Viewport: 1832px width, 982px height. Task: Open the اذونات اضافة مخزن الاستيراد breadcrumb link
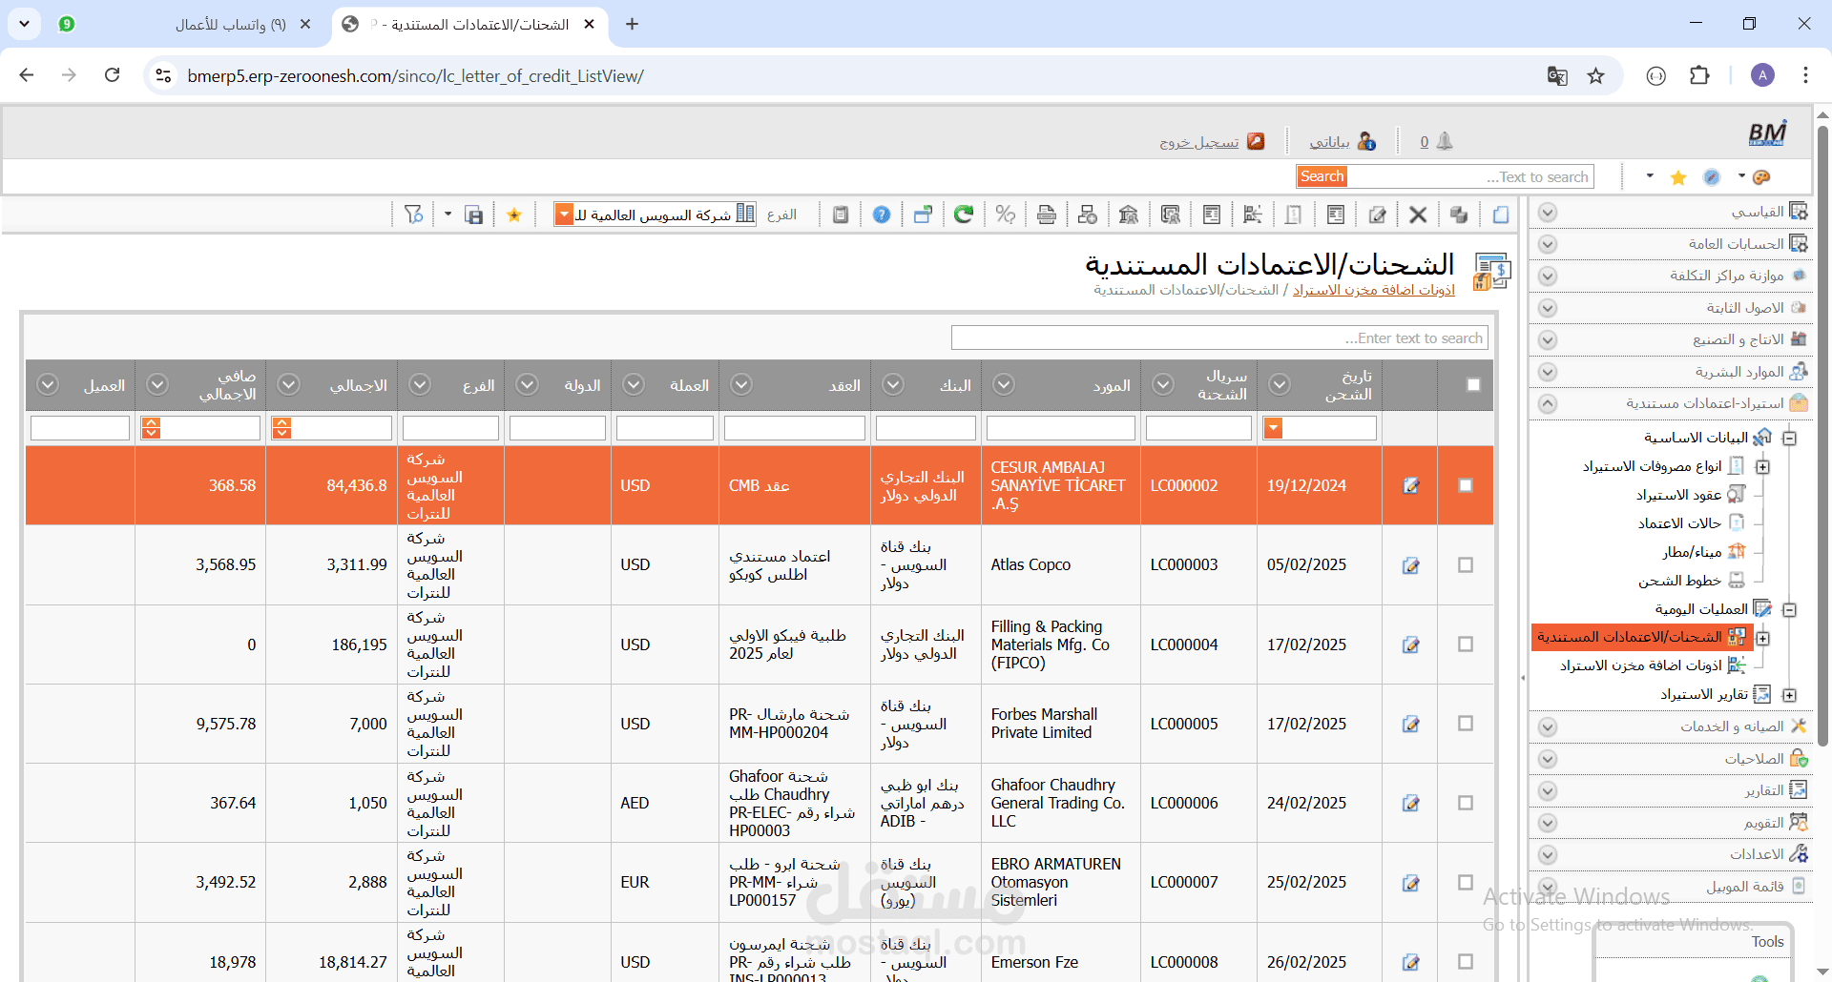click(1374, 290)
